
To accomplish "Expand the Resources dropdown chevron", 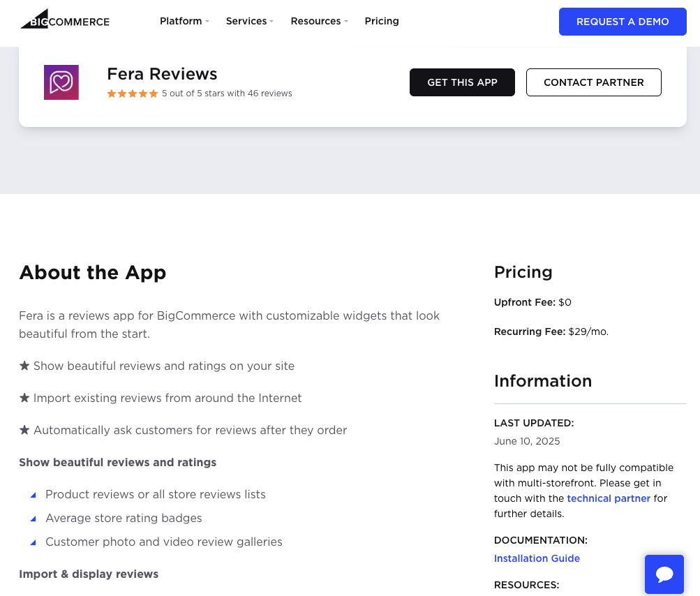I will point(346,22).
